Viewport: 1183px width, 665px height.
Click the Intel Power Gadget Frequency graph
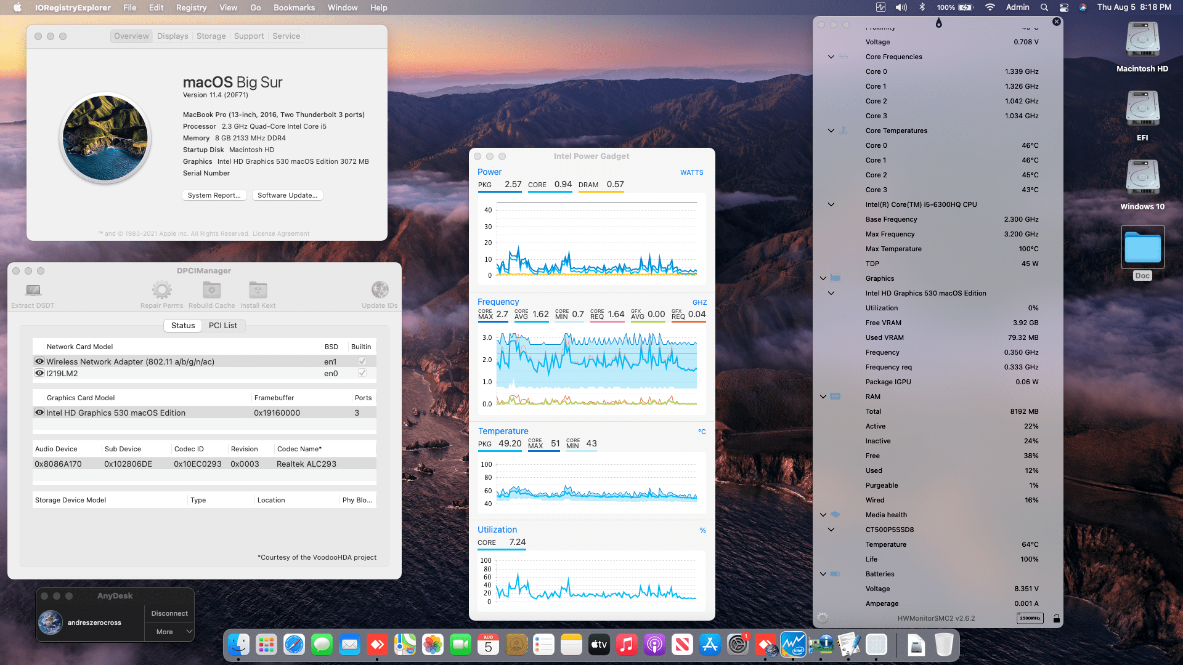(x=592, y=369)
